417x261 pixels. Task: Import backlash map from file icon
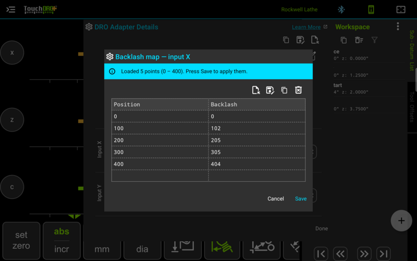(256, 90)
